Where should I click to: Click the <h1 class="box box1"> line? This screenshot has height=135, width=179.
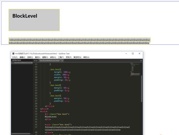point(57,114)
